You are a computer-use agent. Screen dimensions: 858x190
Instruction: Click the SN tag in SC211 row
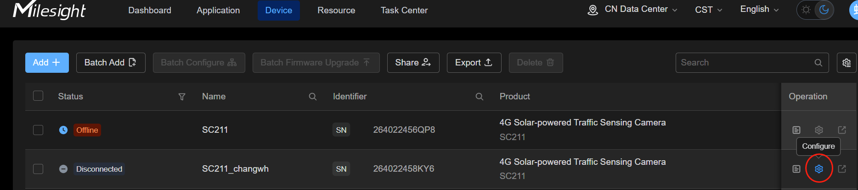[341, 130]
